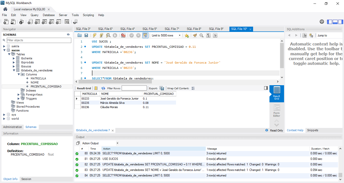Select the Result Grid view button

277,94
